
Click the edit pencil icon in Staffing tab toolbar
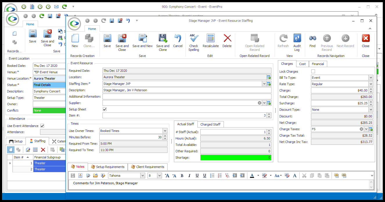click(28, 150)
